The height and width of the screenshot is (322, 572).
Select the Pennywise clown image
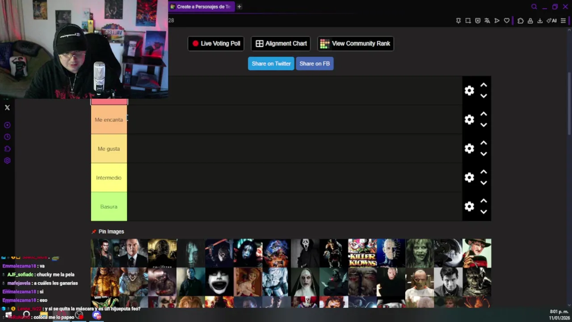point(134,282)
